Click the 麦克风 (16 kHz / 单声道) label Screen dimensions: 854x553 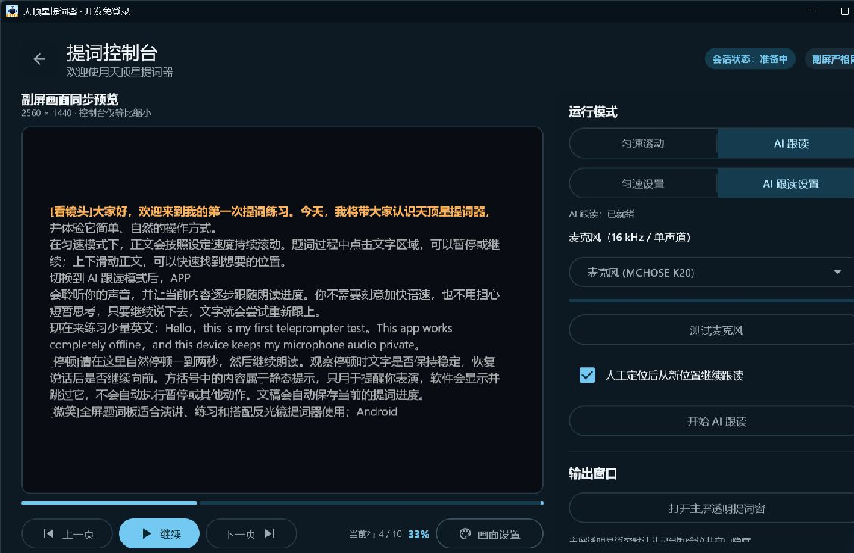630,237
